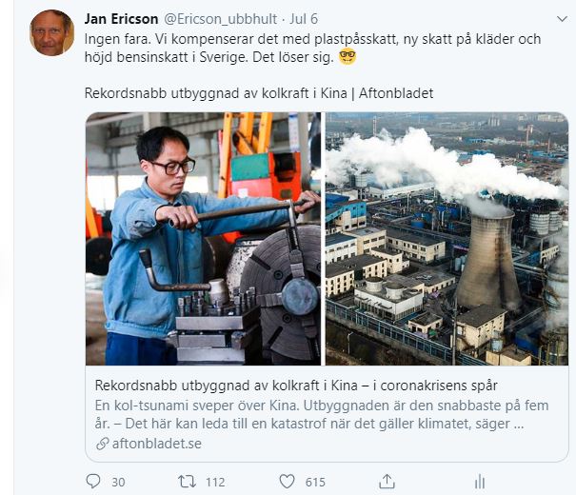Click the article headline about kolkraft i Kina
Screen dimensions: 576x495
296,386
